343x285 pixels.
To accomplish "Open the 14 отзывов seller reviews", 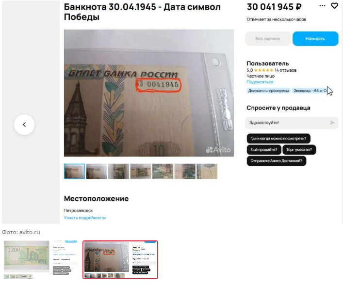I will point(285,70).
